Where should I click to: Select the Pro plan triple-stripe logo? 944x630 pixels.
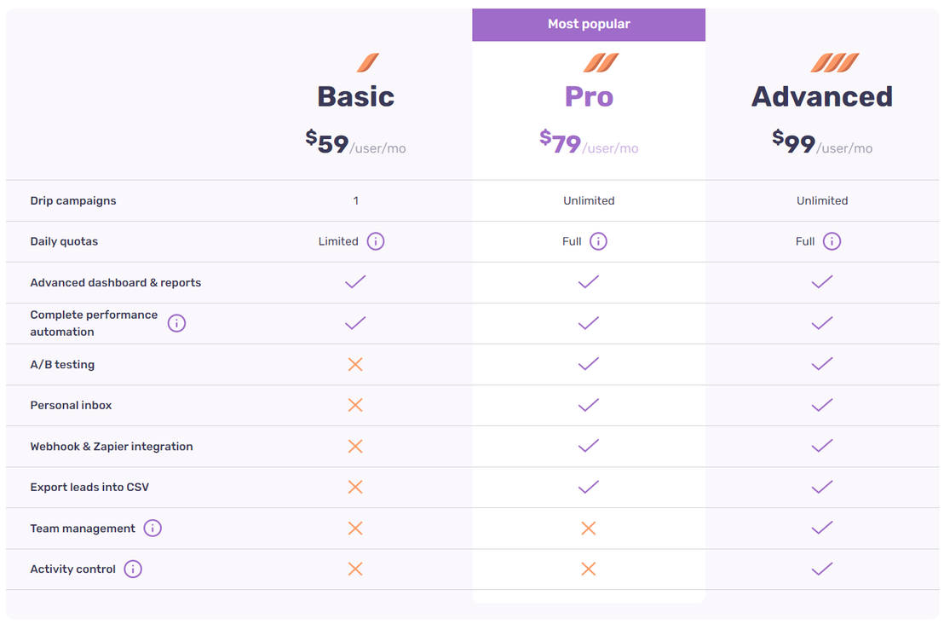[603, 62]
